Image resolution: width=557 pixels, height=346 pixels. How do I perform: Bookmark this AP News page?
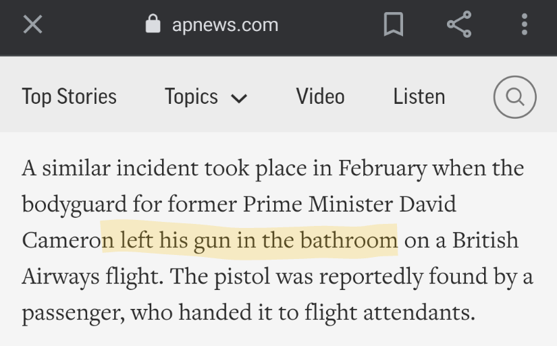(393, 26)
